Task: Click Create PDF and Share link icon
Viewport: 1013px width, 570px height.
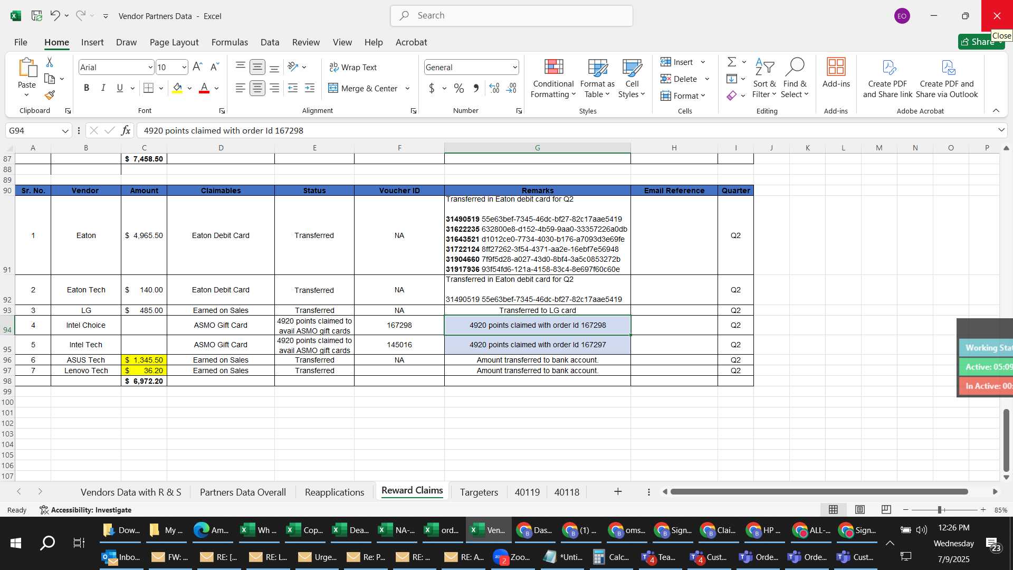Action: pos(888,78)
